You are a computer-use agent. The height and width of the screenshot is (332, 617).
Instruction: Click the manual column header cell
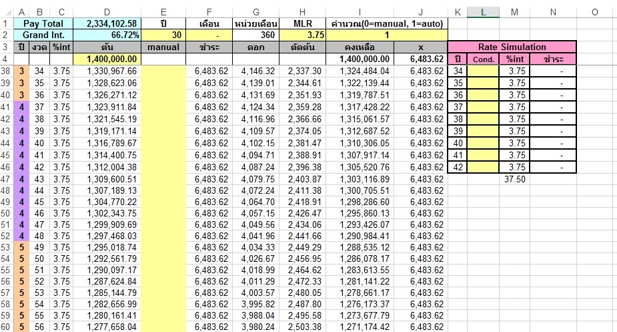coord(163,47)
